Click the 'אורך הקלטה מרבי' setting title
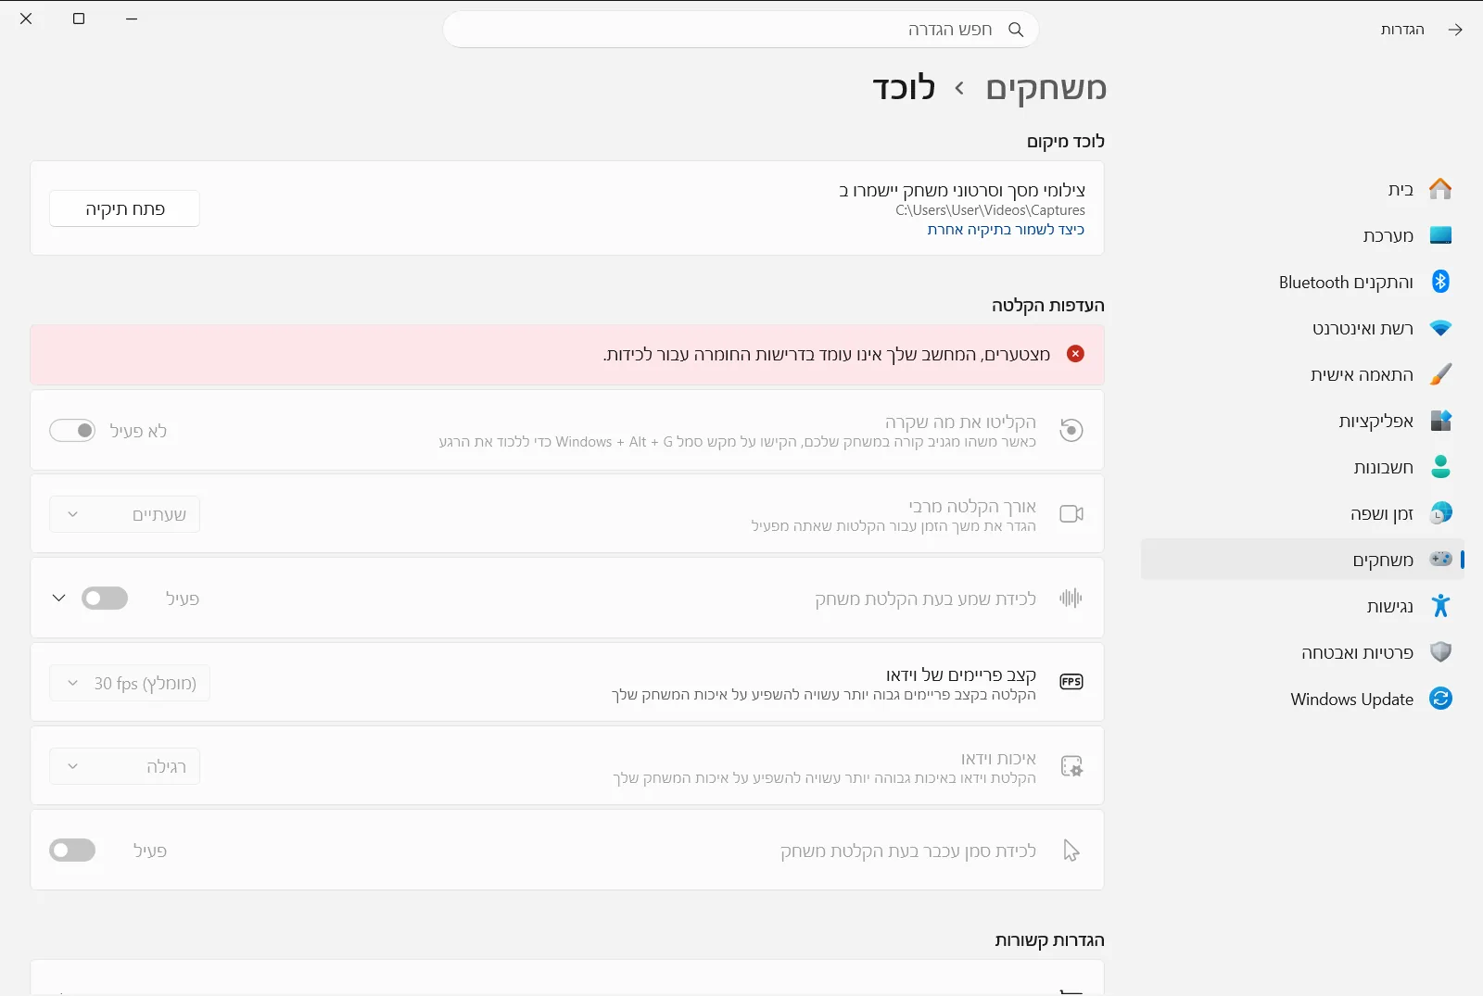Screen dimensions: 1483x996 tap(971, 506)
